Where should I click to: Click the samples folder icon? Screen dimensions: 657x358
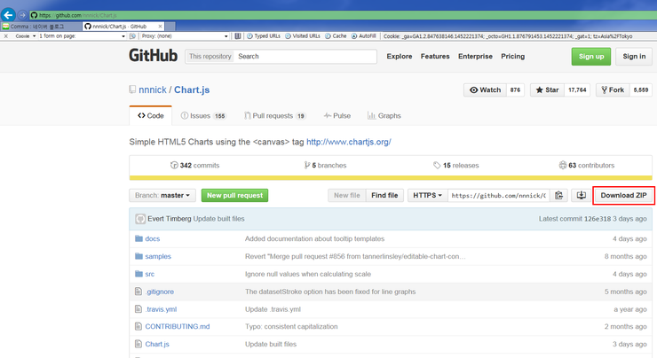pyautogui.click(x=139, y=256)
